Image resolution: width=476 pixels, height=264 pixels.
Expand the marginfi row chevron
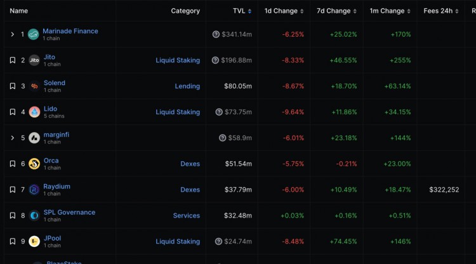coord(13,138)
